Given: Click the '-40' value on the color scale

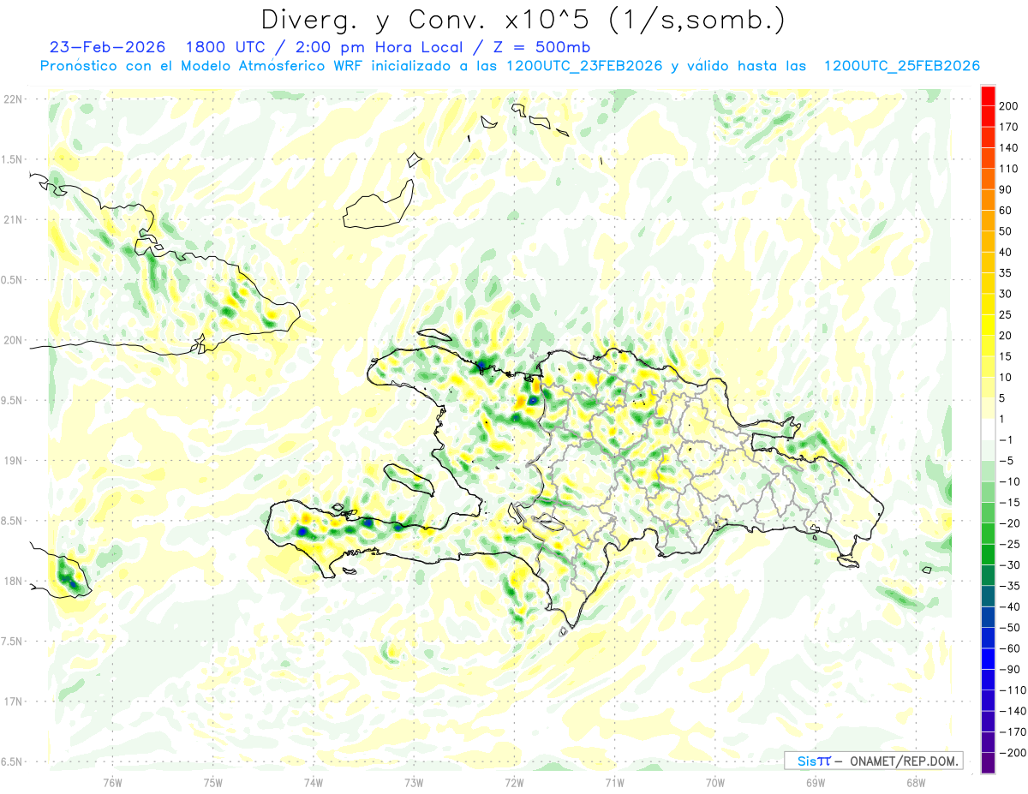Looking at the screenshot, I should click(1009, 606).
